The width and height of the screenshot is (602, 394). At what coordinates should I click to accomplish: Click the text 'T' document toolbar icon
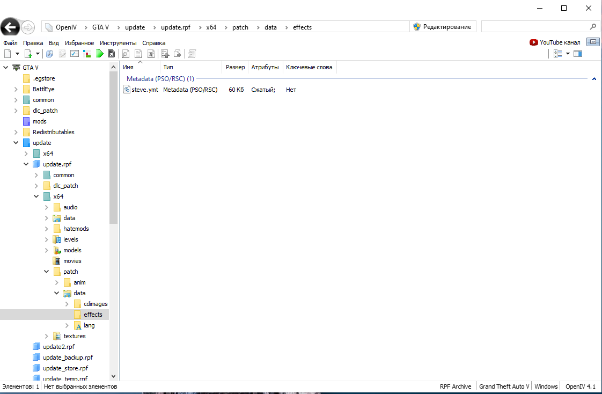(151, 54)
